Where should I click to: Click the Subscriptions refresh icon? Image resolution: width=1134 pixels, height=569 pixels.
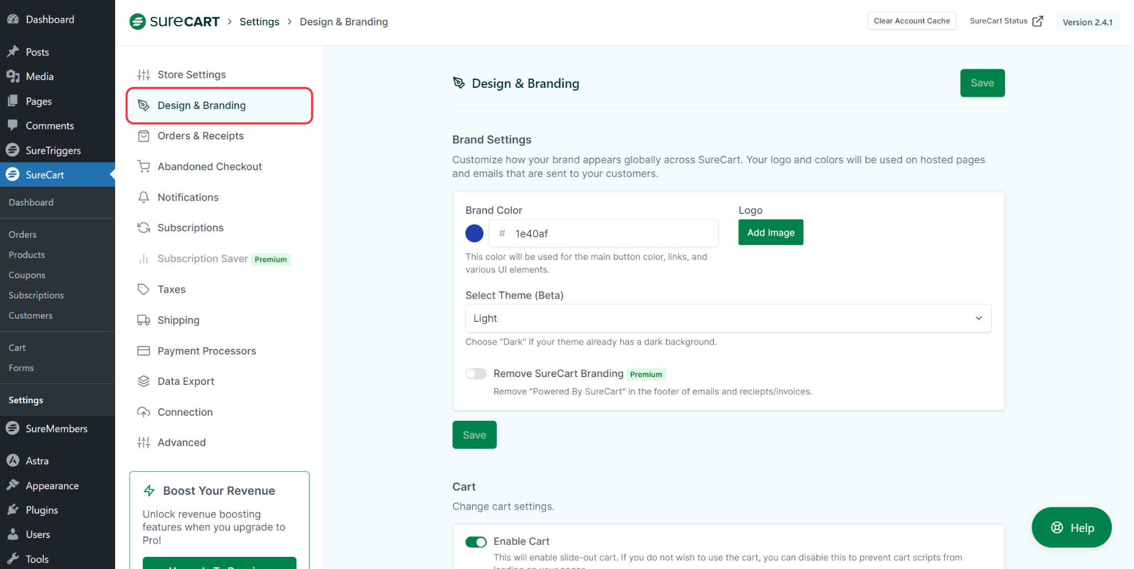click(144, 228)
